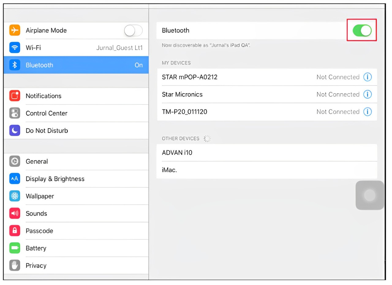Click the Sounds speaker icon
The height and width of the screenshot is (285, 392).
[x=15, y=213]
